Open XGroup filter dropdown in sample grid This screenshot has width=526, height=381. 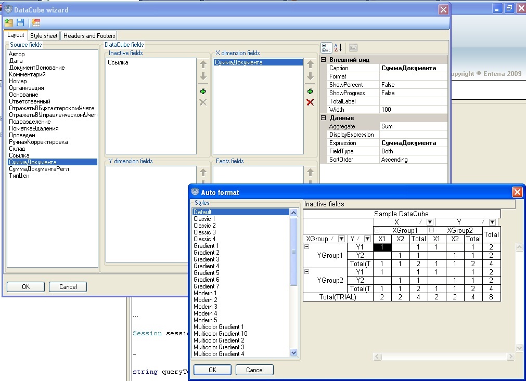[341, 239]
